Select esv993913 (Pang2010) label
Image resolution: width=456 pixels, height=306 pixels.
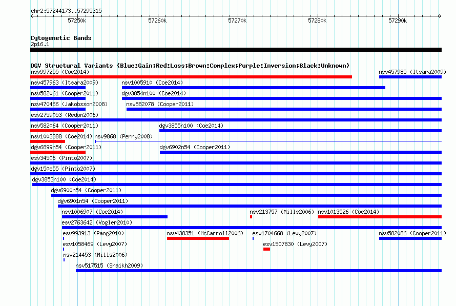click(x=93, y=233)
